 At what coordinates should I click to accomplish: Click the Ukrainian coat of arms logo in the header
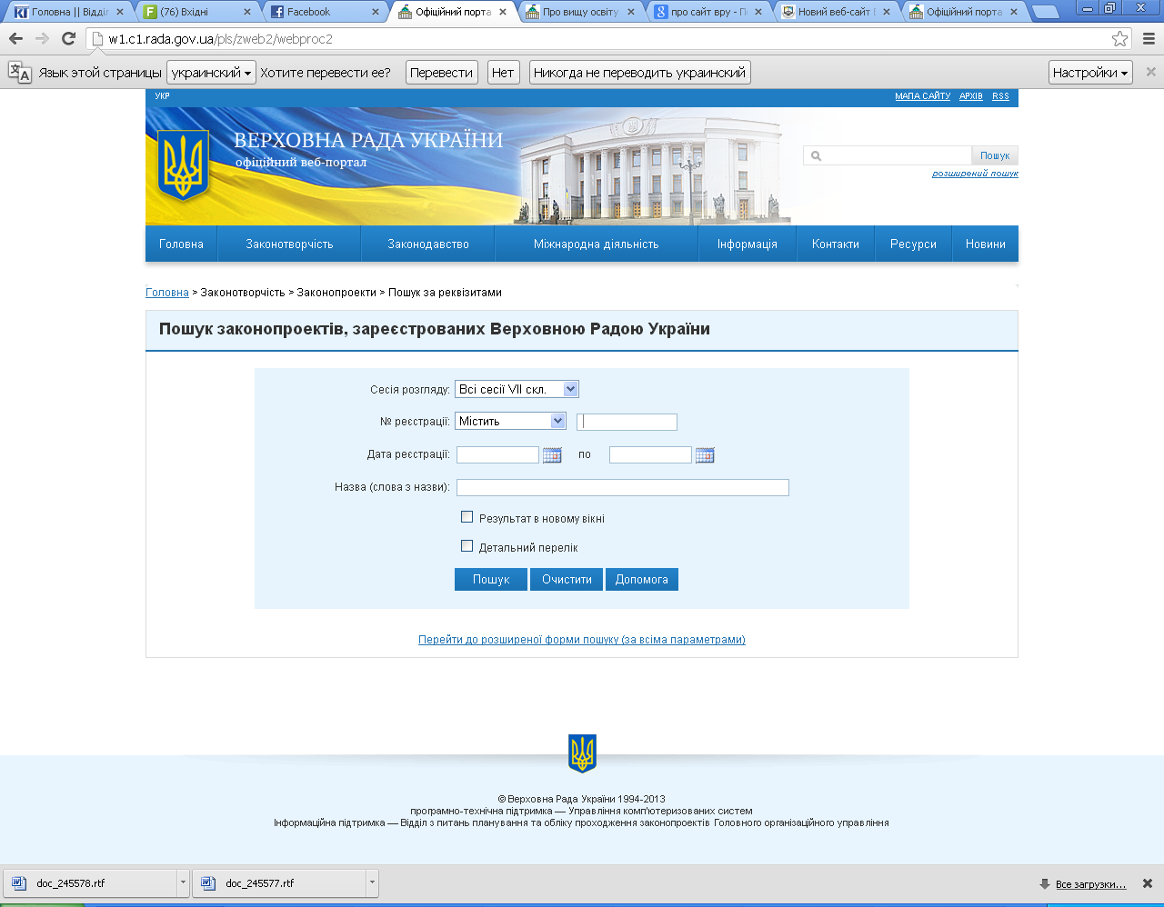pos(183,164)
